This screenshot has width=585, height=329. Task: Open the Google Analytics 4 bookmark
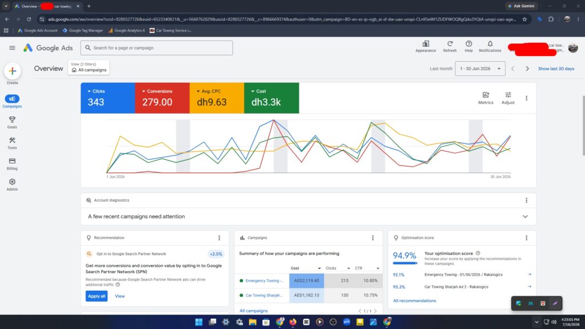(126, 31)
